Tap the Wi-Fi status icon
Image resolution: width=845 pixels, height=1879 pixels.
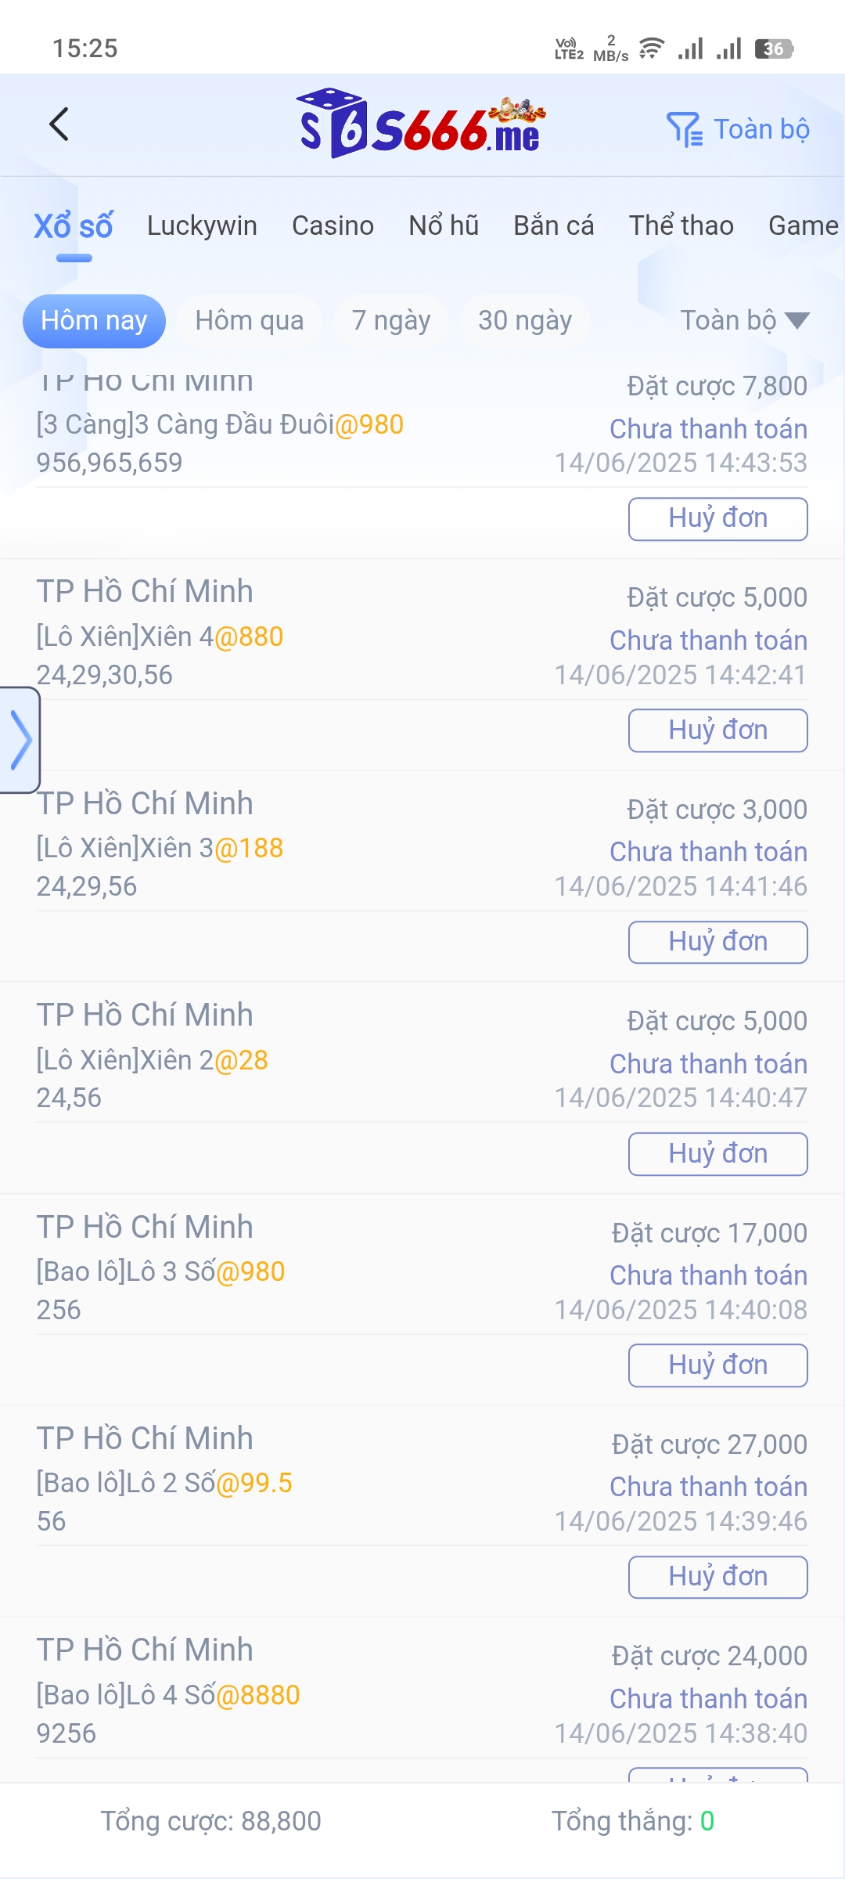point(651,49)
